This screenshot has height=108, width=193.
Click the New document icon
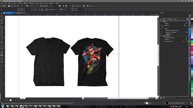tap(2, 6)
